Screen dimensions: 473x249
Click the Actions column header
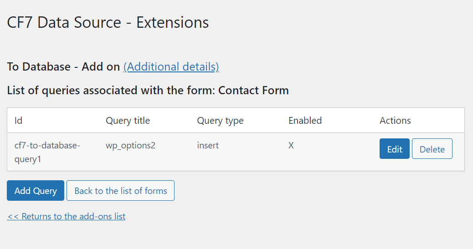(x=395, y=121)
